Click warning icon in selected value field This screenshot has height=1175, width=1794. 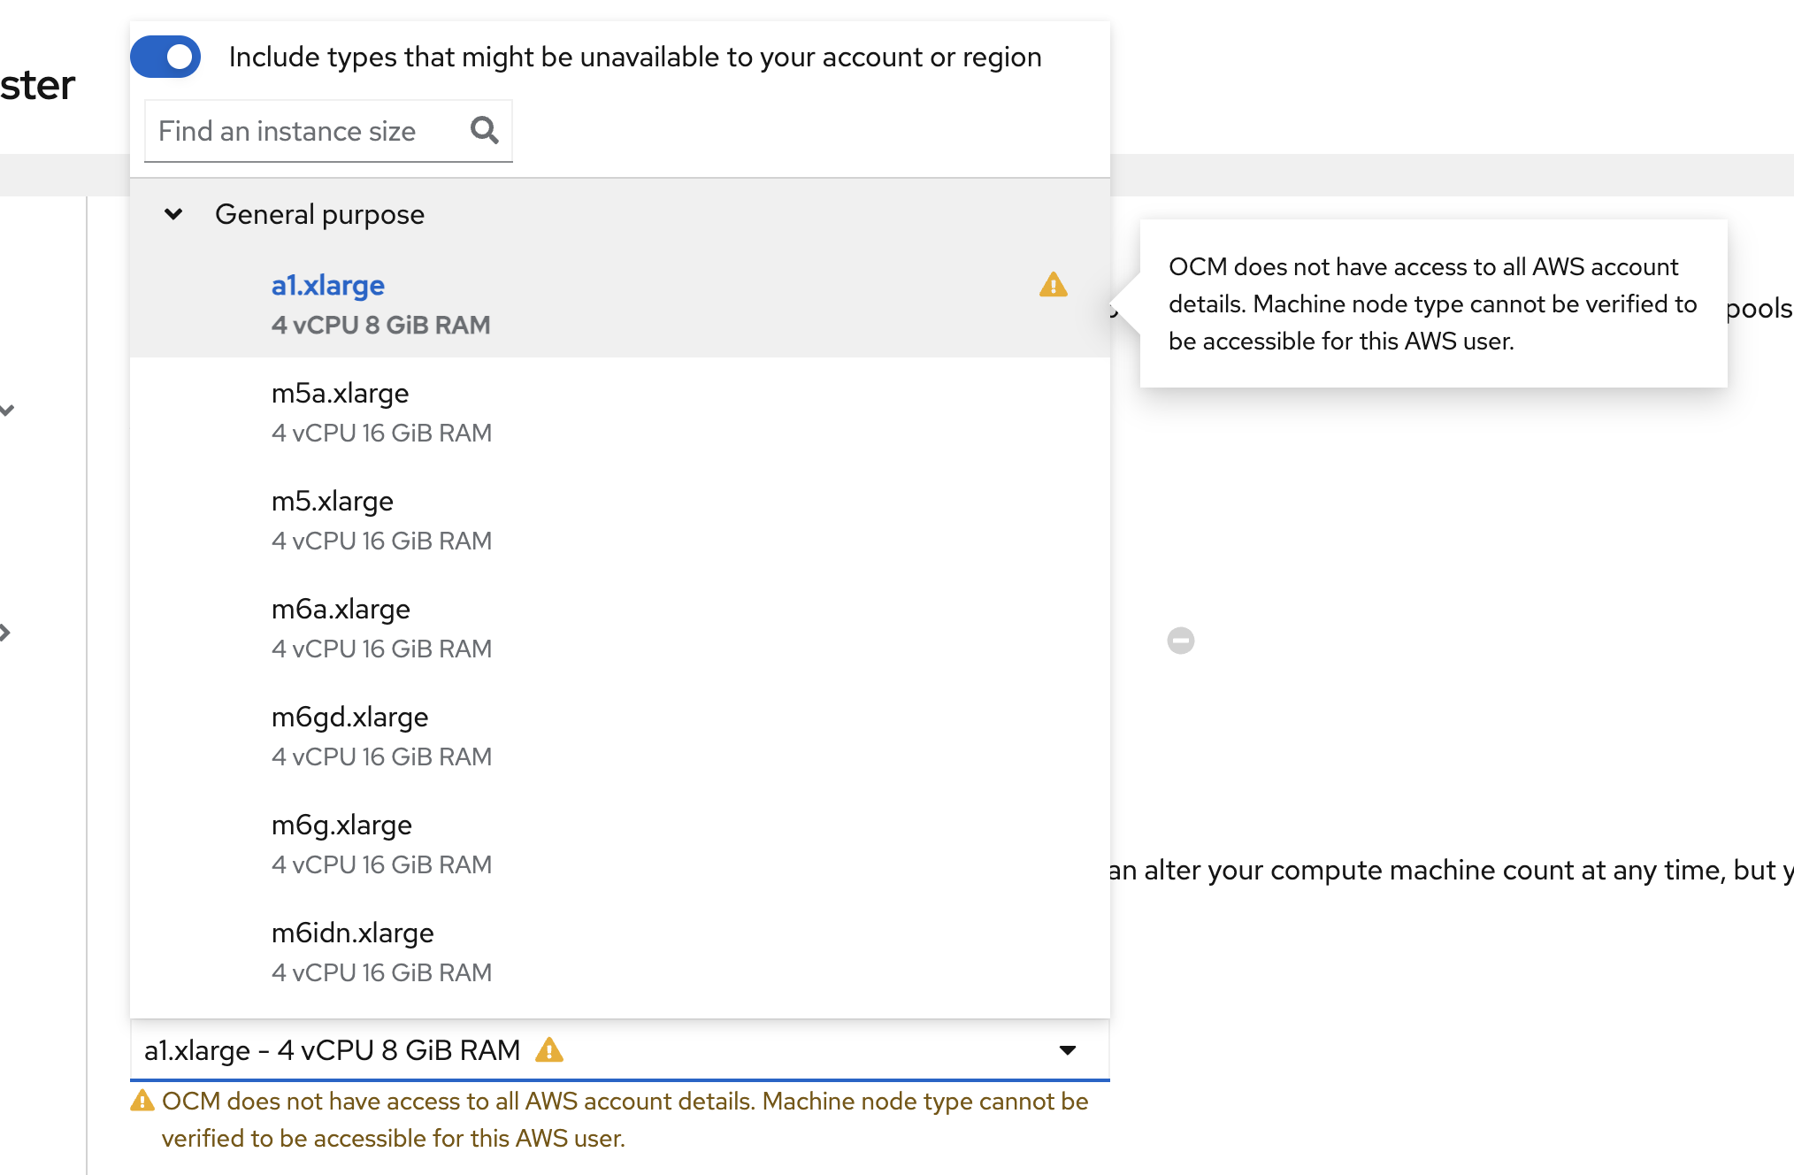[549, 1050]
